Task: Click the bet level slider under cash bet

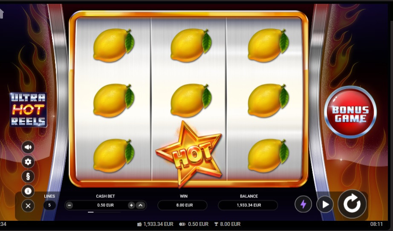Action: 104,212
